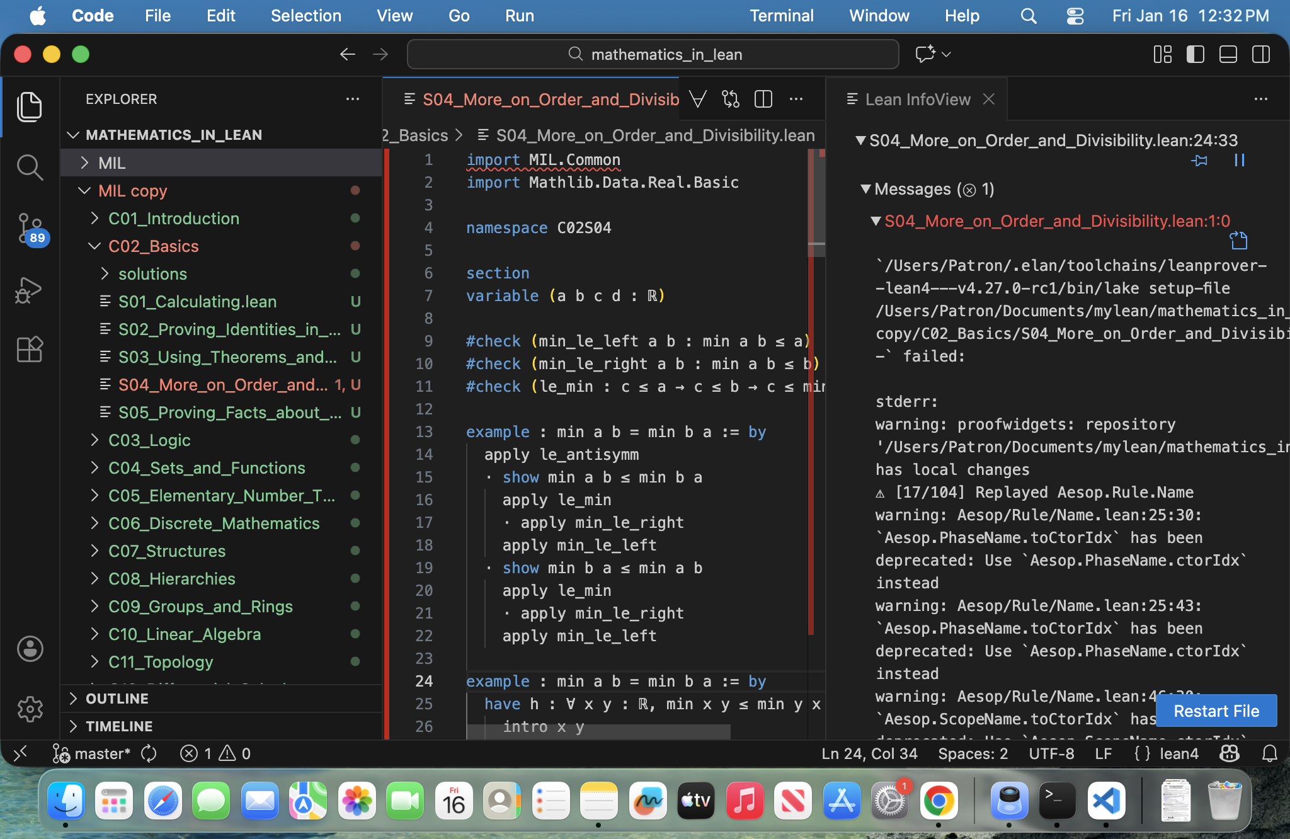Click the mathematics_in_lean command search field
Screen dimensions: 1290x839
(653, 55)
